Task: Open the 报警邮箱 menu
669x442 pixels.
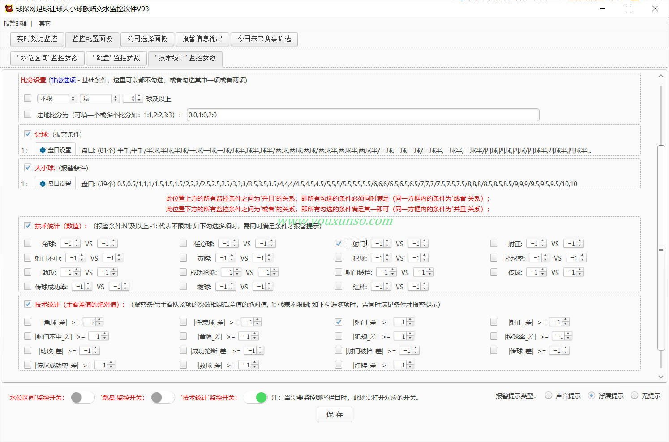Action: (15, 23)
